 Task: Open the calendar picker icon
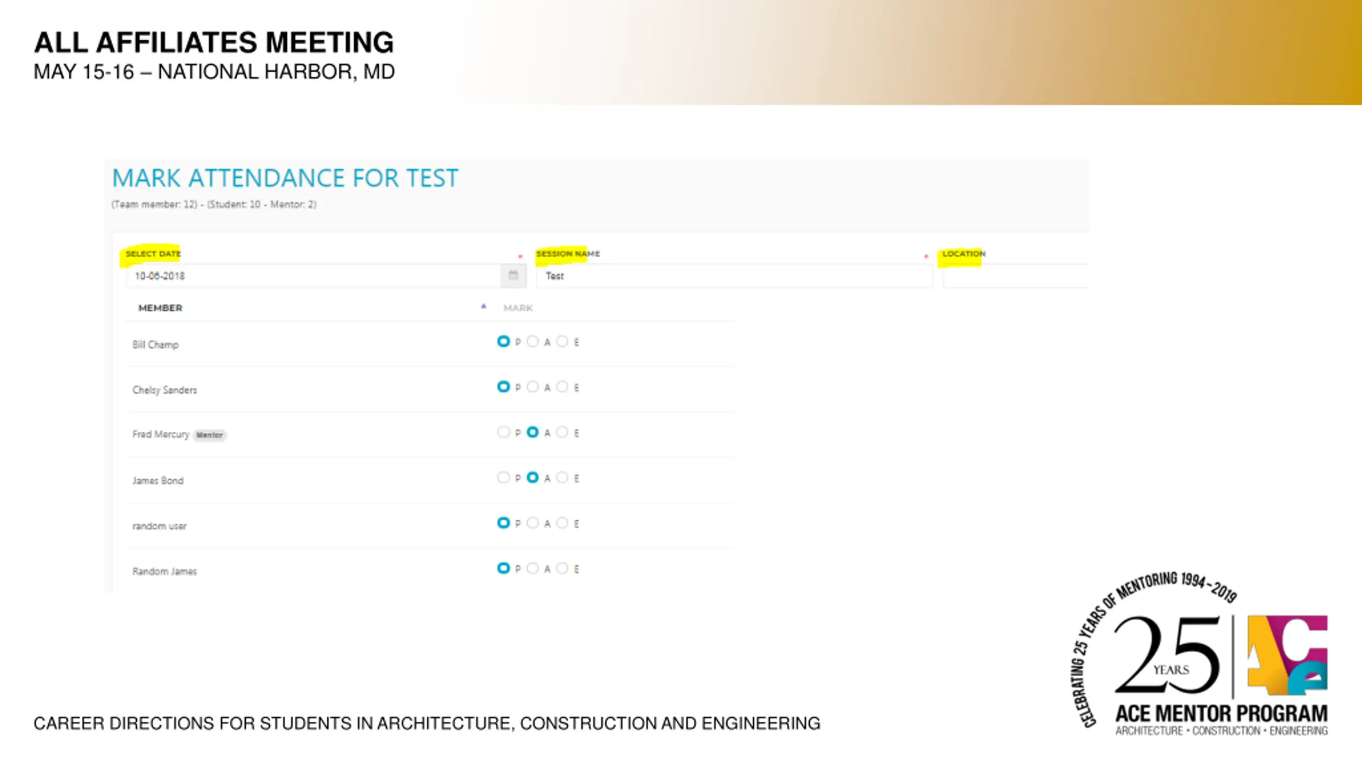(513, 276)
